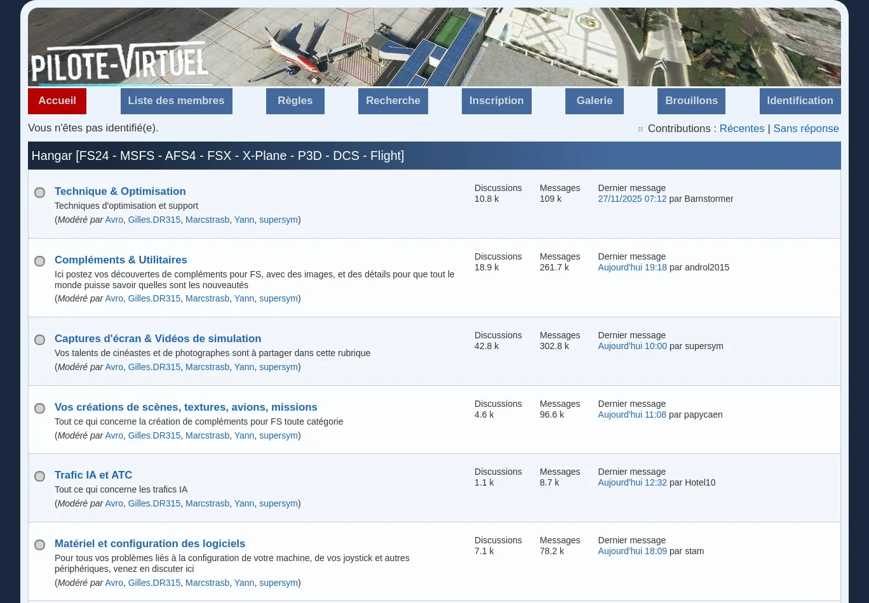Go to the Recherche page
The width and height of the screenshot is (869, 603).
point(393,101)
